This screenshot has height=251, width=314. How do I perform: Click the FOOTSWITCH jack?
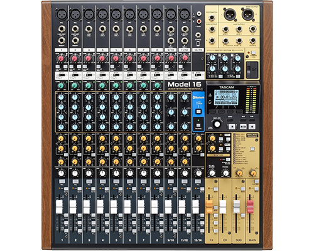(212, 18)
